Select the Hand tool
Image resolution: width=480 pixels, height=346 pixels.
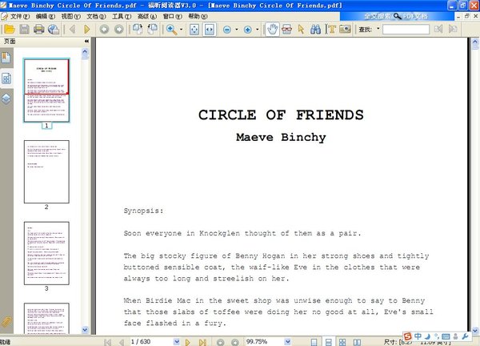pos(272,30)
